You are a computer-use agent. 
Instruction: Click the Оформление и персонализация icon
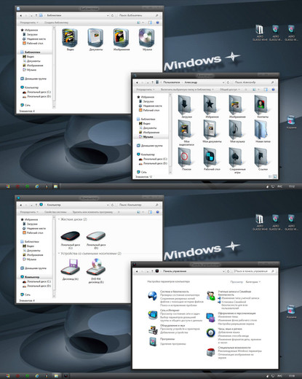click(210, 318)
